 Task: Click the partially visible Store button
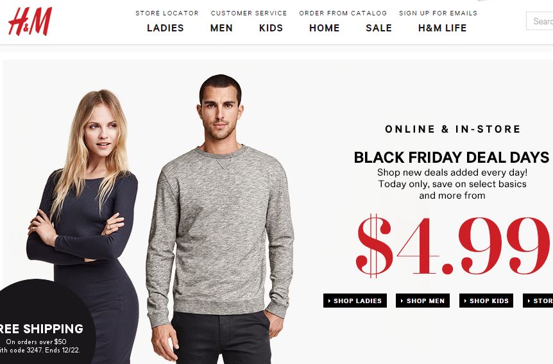click(x=538, y=301)
